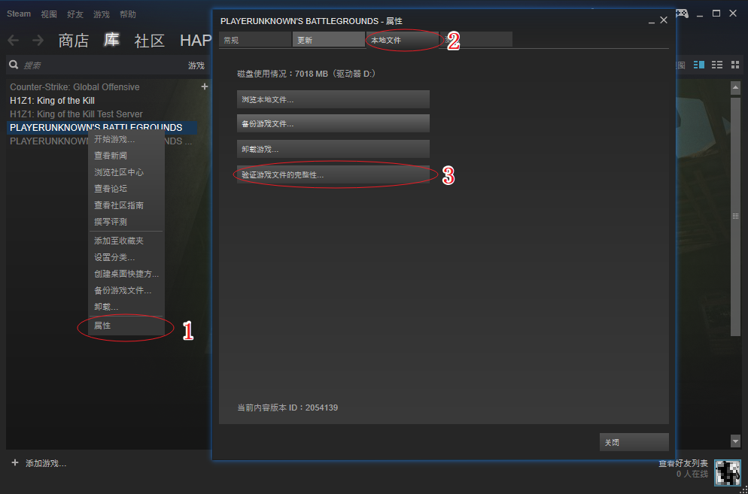This screenshot has height=494, width=748.
Task: Click 添加游戏 link
Action: 46,463
